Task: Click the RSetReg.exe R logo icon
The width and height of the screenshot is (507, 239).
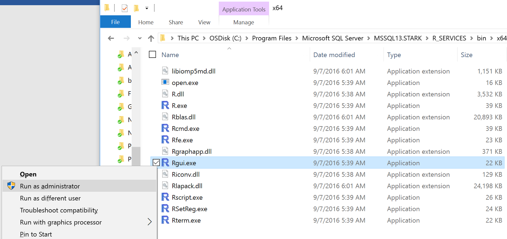Action: pos(165,208)
